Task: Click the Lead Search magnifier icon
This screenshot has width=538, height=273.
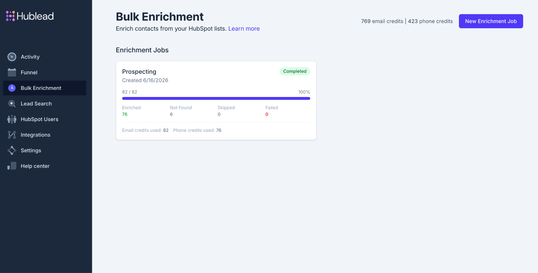Action: coord(12,104)
